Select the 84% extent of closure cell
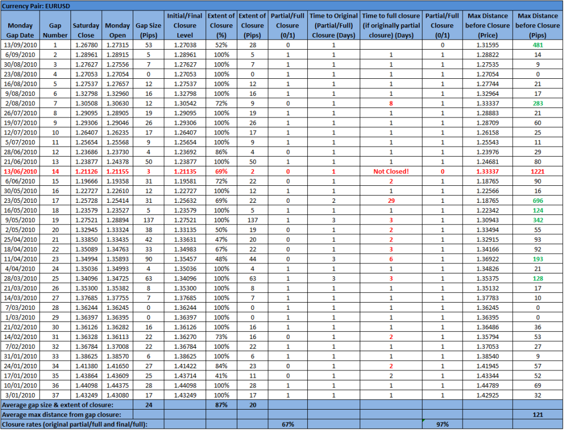The width and height of the screenshot is (564, 430). [x=221, y=366]
